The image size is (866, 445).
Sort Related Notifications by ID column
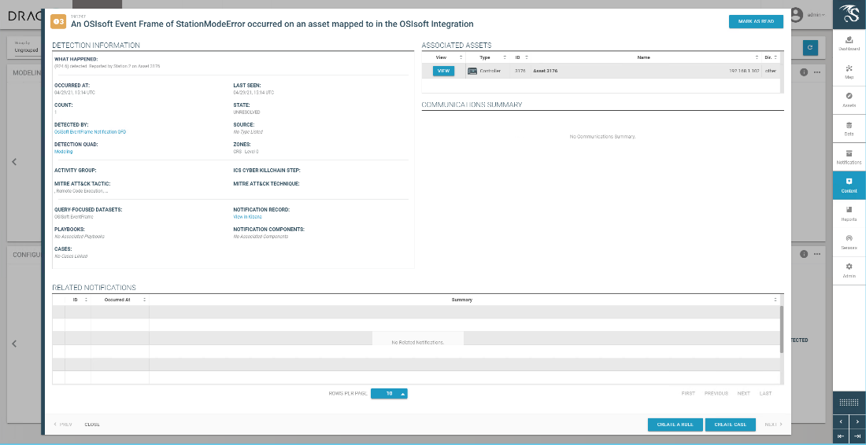point(86,300)
